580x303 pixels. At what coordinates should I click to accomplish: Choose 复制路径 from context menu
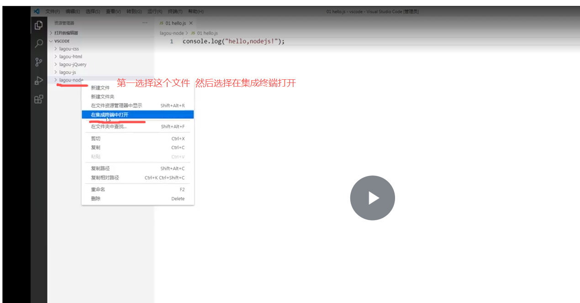(x=137, y=169)
